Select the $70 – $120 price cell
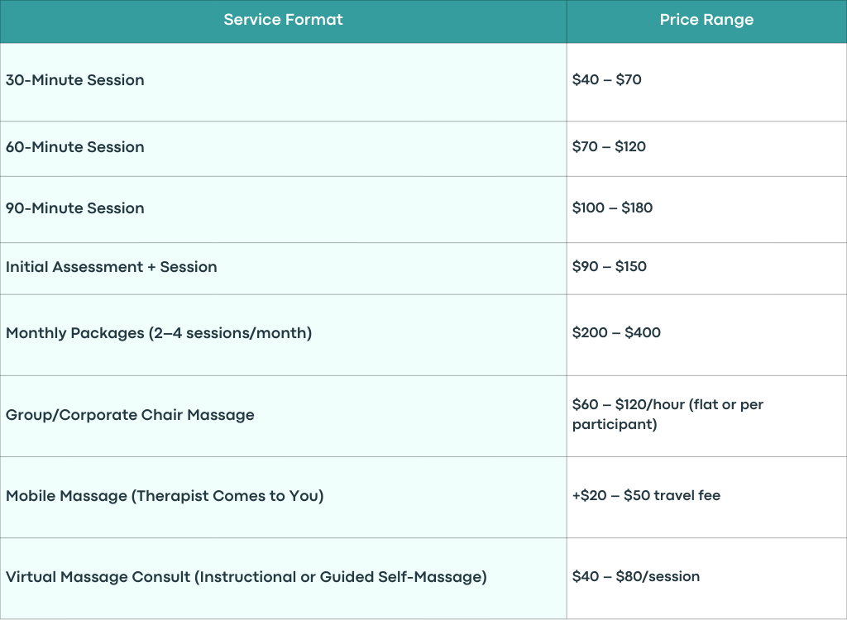Viewport: 847px width, 620px height. point(706,149)
